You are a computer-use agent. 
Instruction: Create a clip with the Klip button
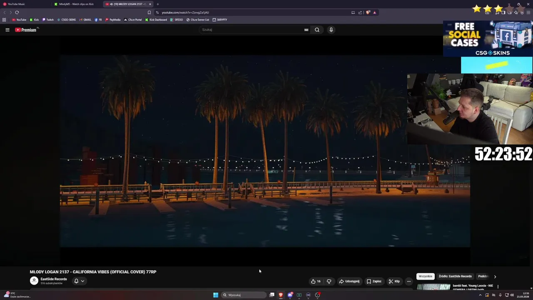pos(394,281)
